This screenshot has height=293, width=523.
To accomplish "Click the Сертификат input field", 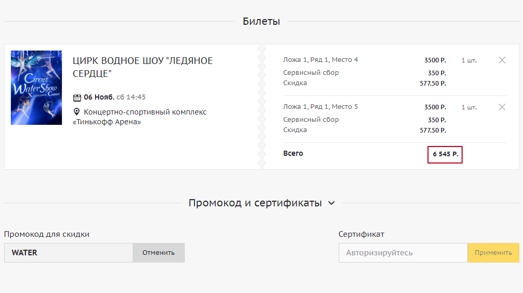I will click(403, 253).
